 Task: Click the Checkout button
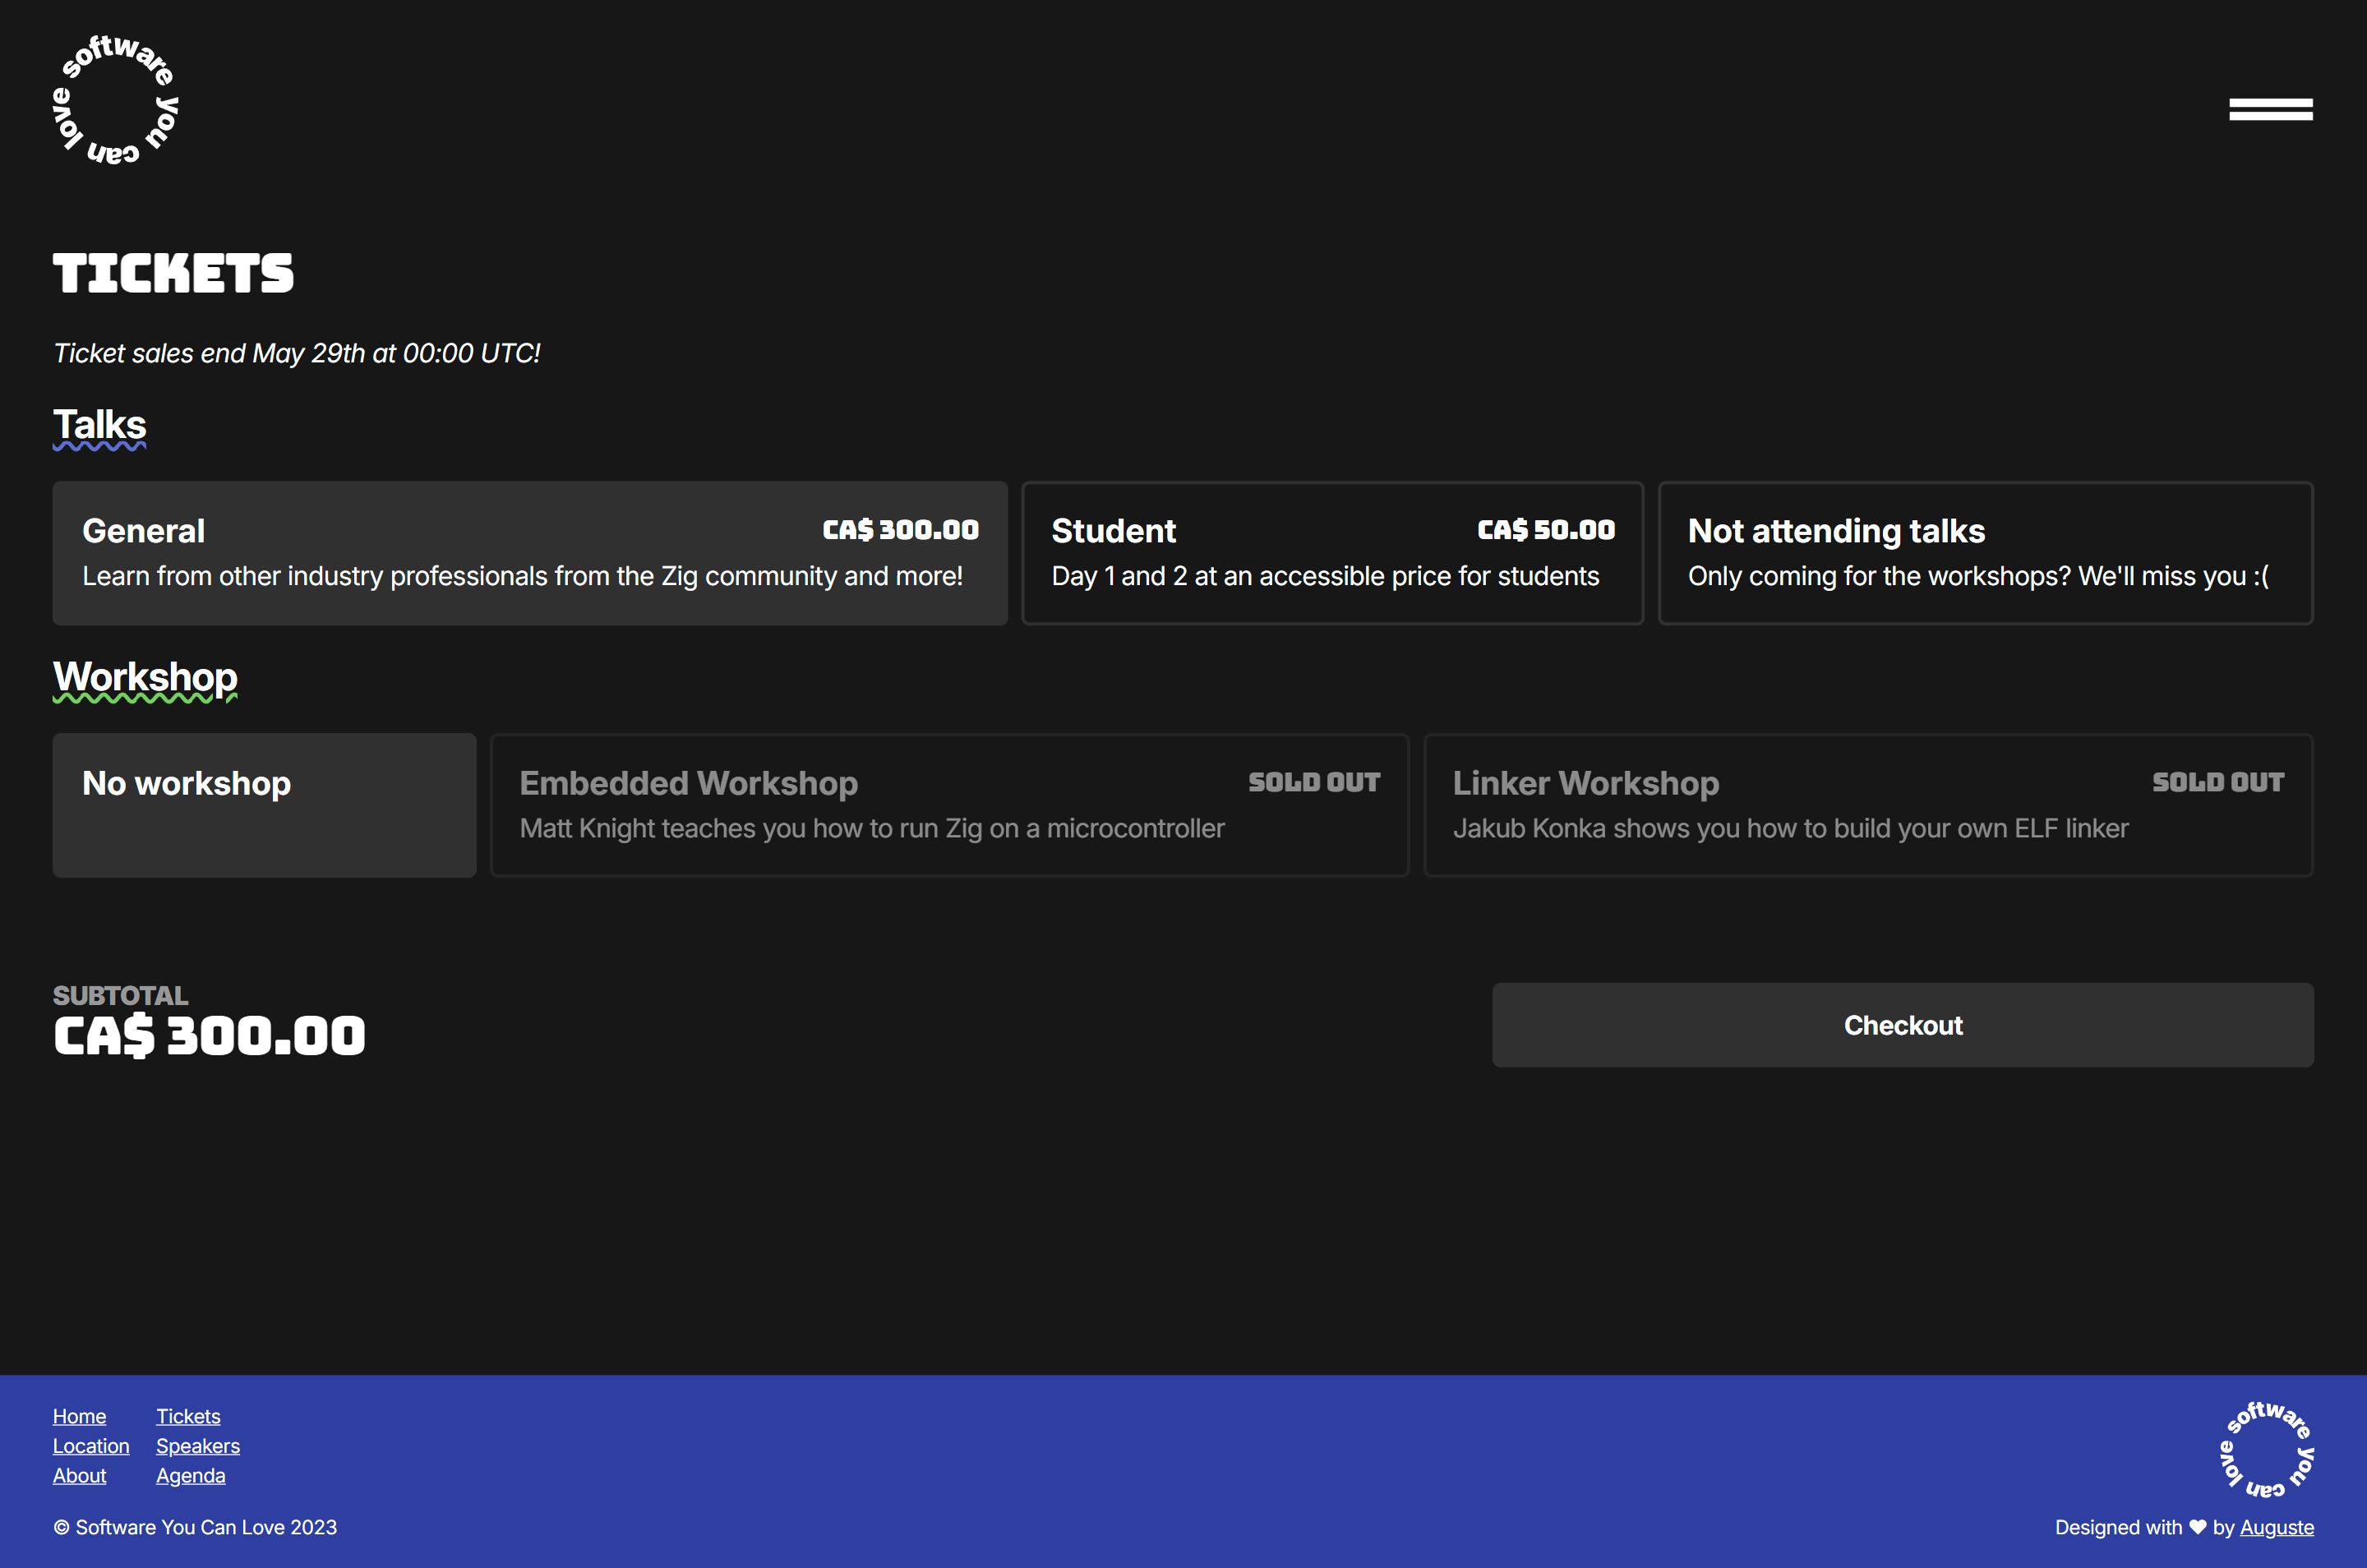(x=1902, y=1025)
